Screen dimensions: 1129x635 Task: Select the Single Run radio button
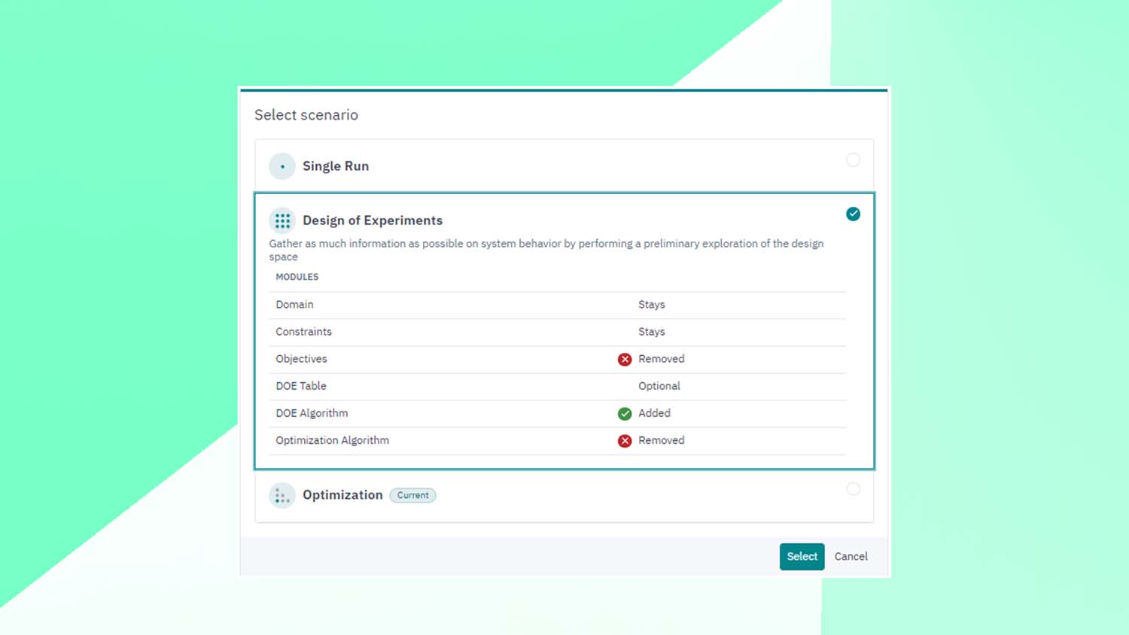[853, 160]
